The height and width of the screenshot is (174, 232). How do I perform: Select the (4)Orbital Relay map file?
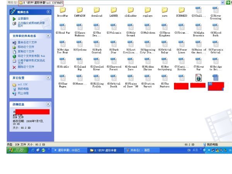[x=165, y=47]
